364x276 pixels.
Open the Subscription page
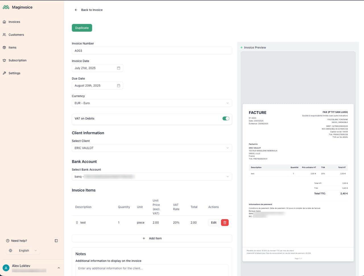pos(17,60)
